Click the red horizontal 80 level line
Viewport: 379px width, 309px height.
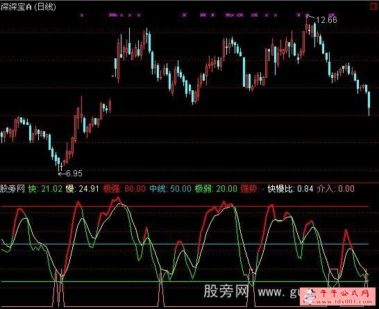(x=185, y=206)
